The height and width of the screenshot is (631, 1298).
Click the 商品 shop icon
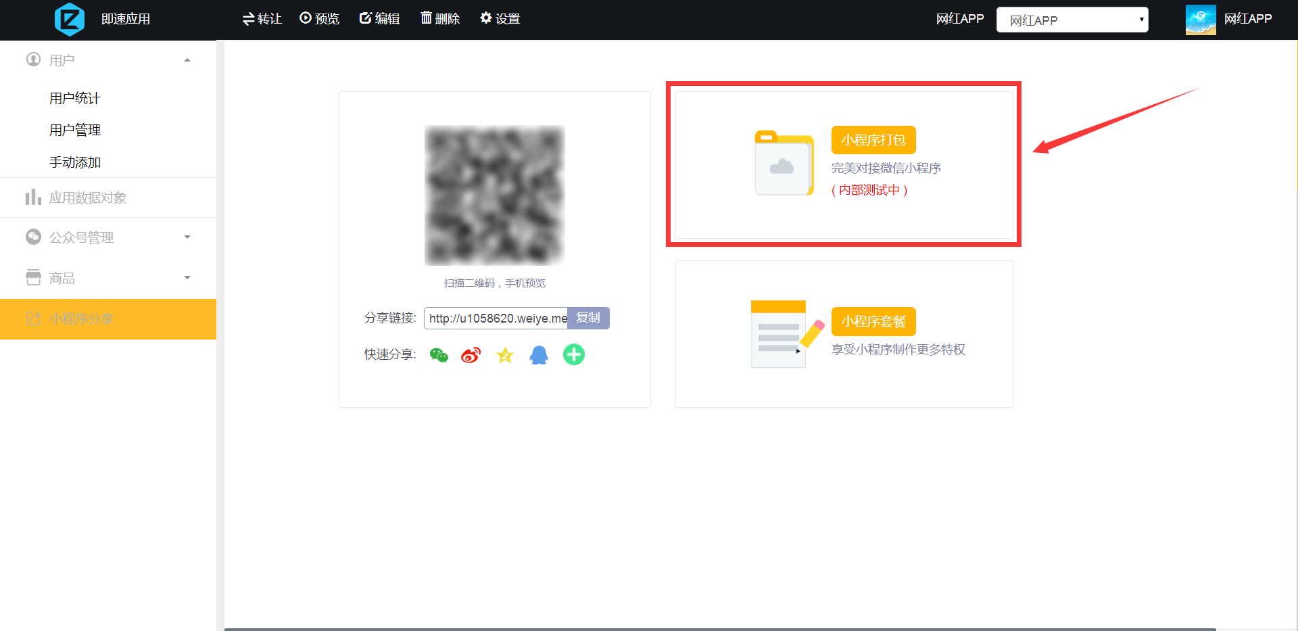33,277
